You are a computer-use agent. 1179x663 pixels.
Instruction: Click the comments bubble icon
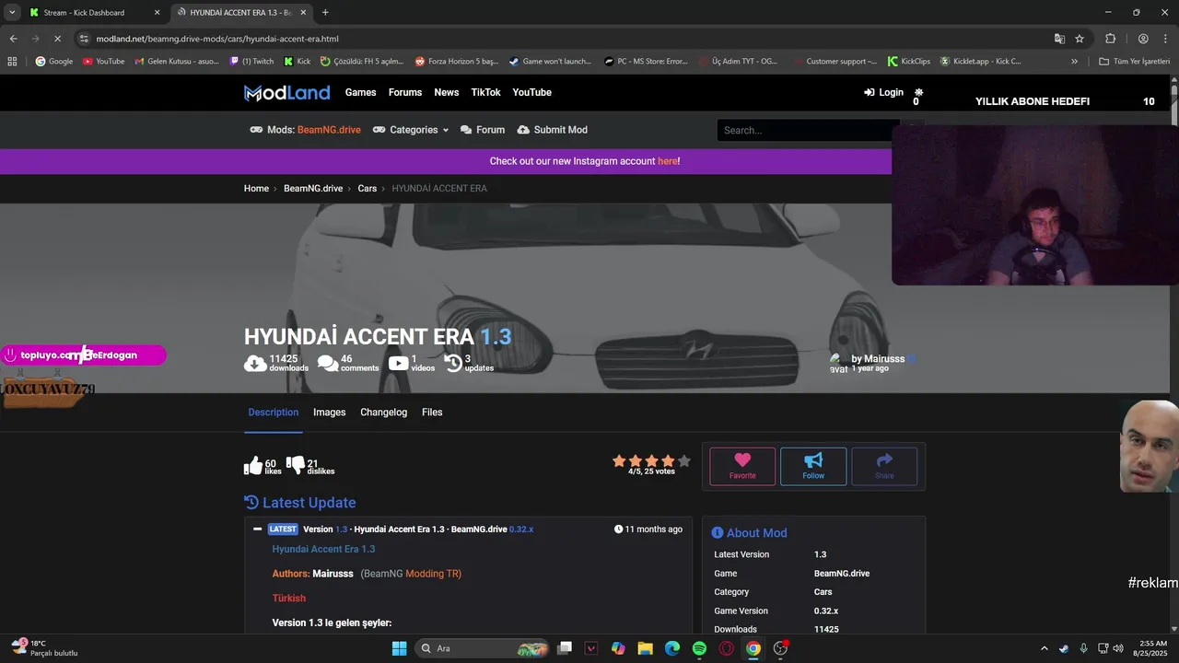pyautogui.click(x=328, y=363)
